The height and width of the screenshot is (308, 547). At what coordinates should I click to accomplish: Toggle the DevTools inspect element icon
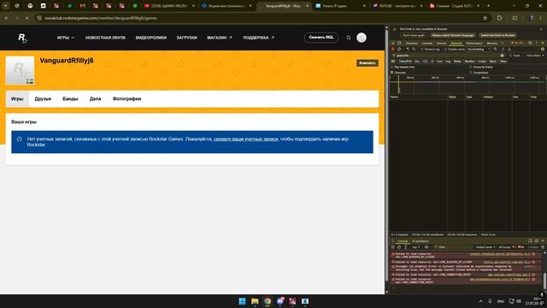tap(393, 44)
